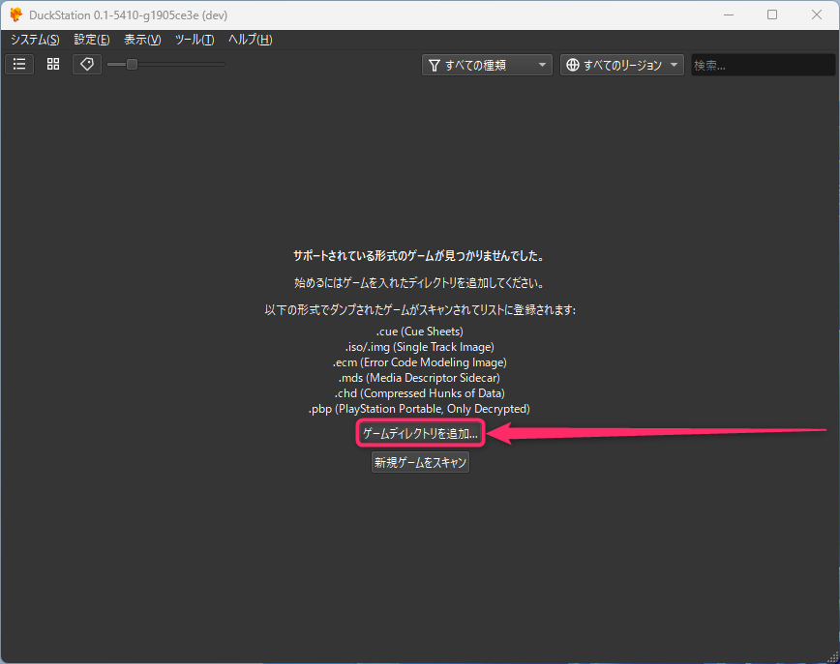Open the 設定(E) menu
The height and width of the screenshot is (664, 840).
point(92,40)
